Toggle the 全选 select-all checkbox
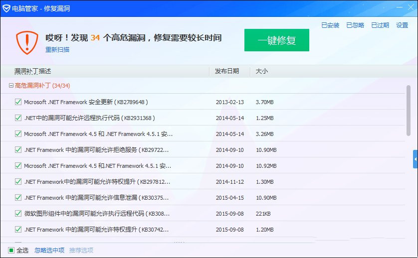 tap(11, 250)
